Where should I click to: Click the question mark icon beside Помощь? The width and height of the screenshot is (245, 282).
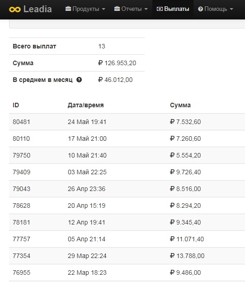(200, 9)
